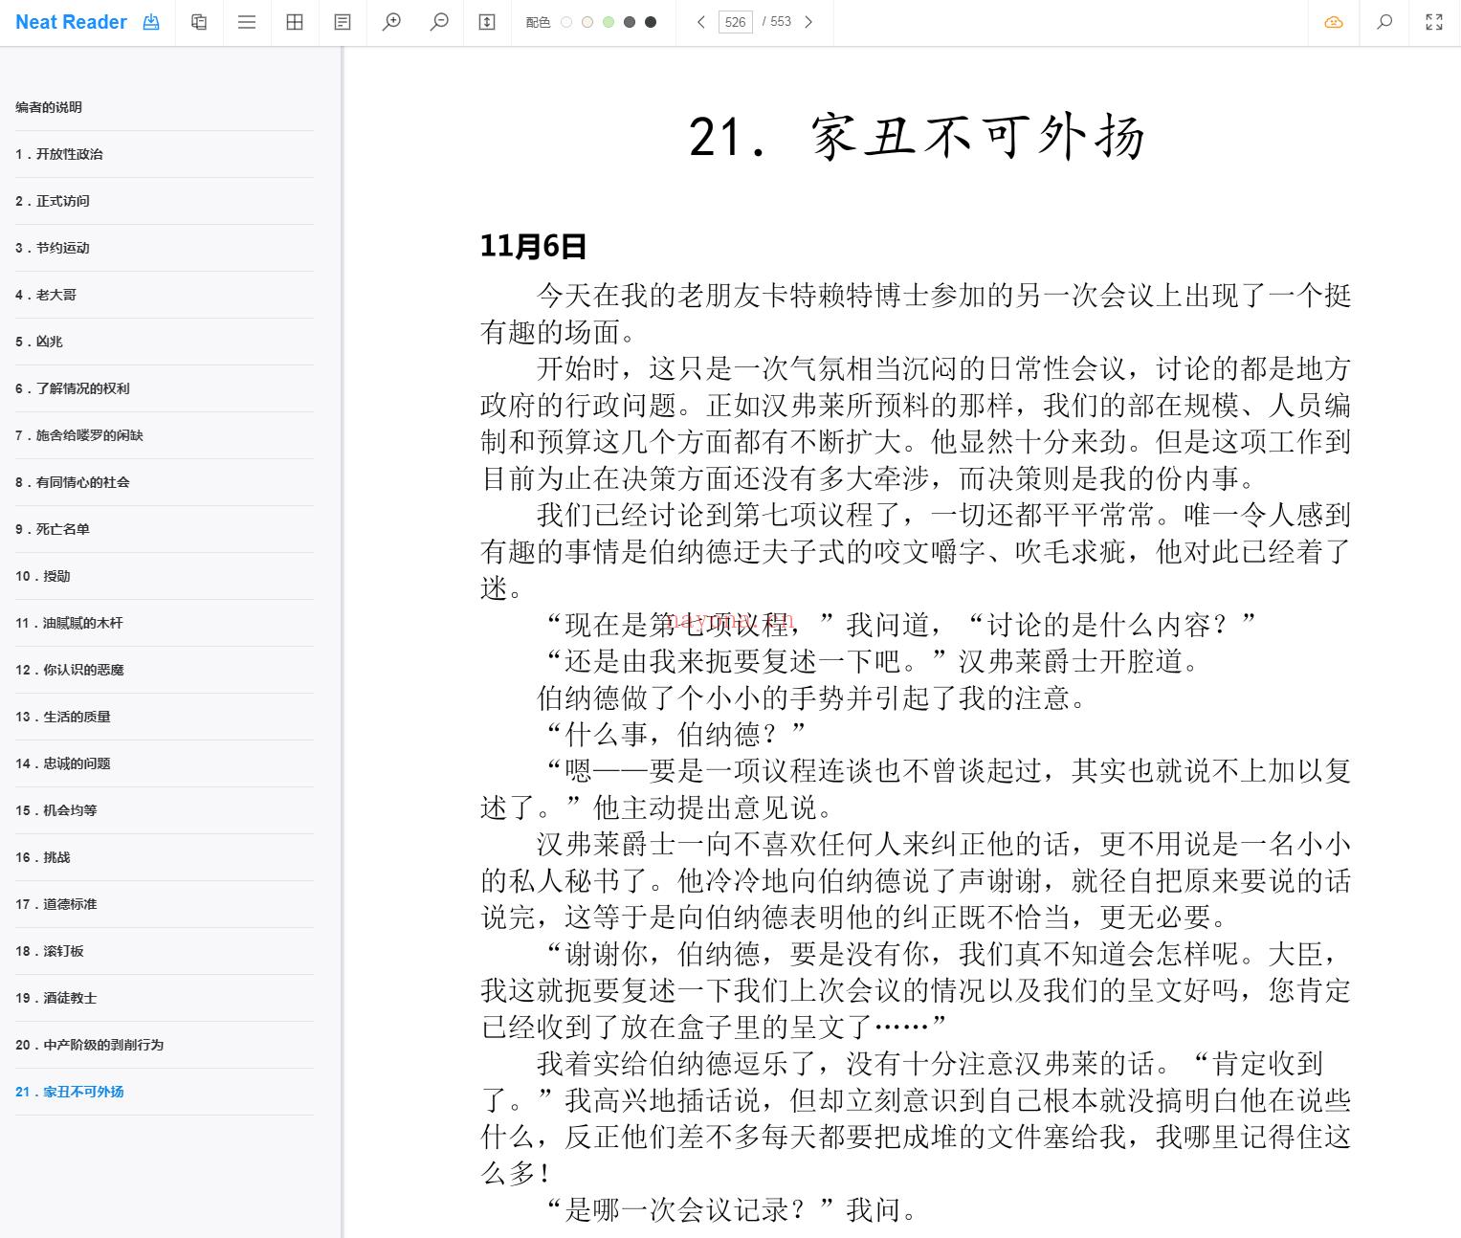Screen dimensions: 1461x1238
Task: Toggle the table of contents list icon
Action: [x=247, y=22]
